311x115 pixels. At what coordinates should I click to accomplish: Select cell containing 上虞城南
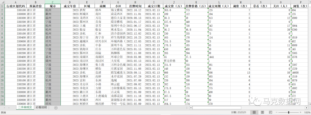click(x=103, y=96)
